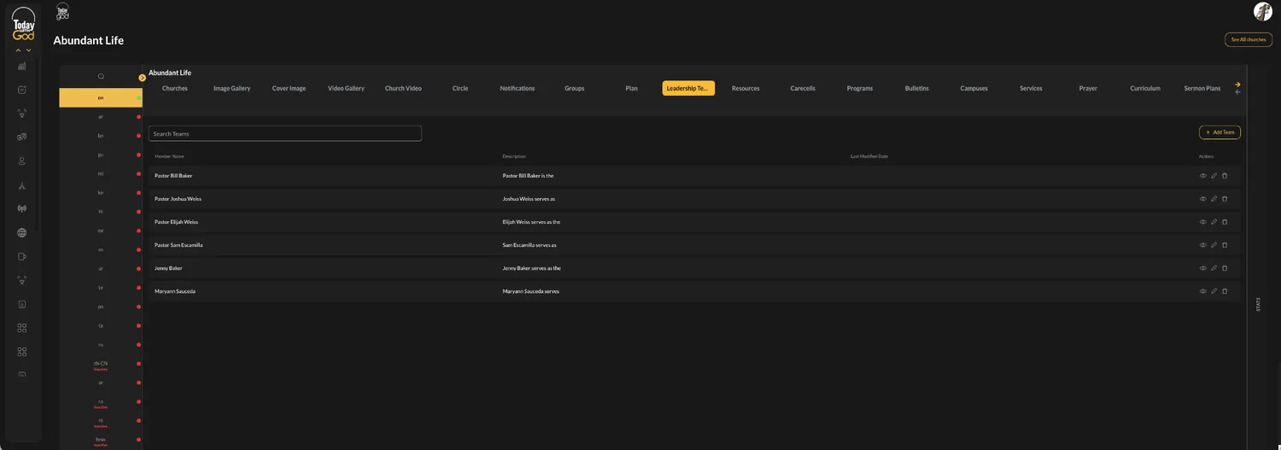This screenshot has height=450, width=1281.
Task: Open the Resources tab
Action: 746,88
